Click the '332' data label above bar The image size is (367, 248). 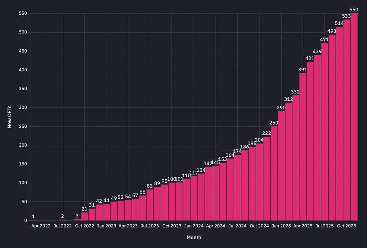(295, 92)
